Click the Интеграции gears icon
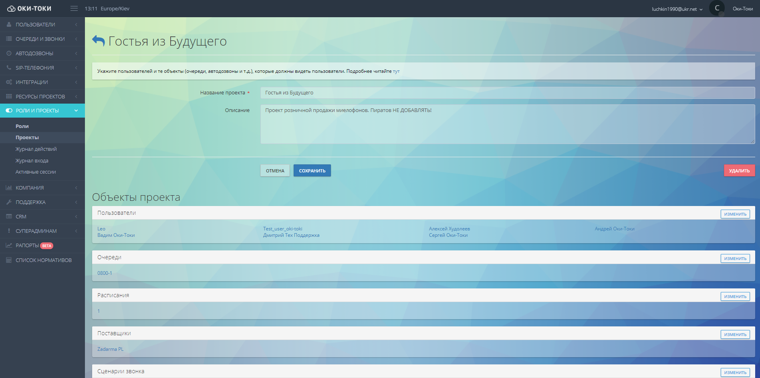This screenshot has width=760, height=378. tap(8, 82)
